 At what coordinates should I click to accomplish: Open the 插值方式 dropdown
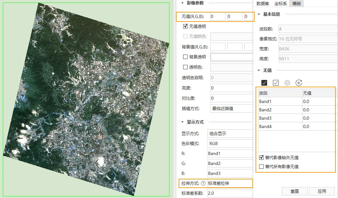pyautogui.click(x=232, y=108)
